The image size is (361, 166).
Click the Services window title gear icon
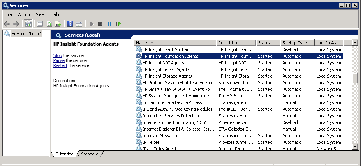point(5,5)
